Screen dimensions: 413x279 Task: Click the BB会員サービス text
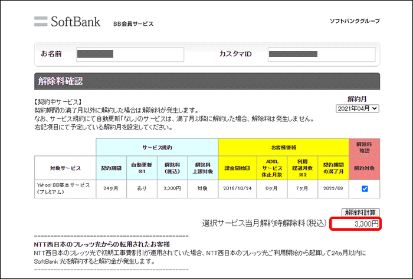(133, 24)
